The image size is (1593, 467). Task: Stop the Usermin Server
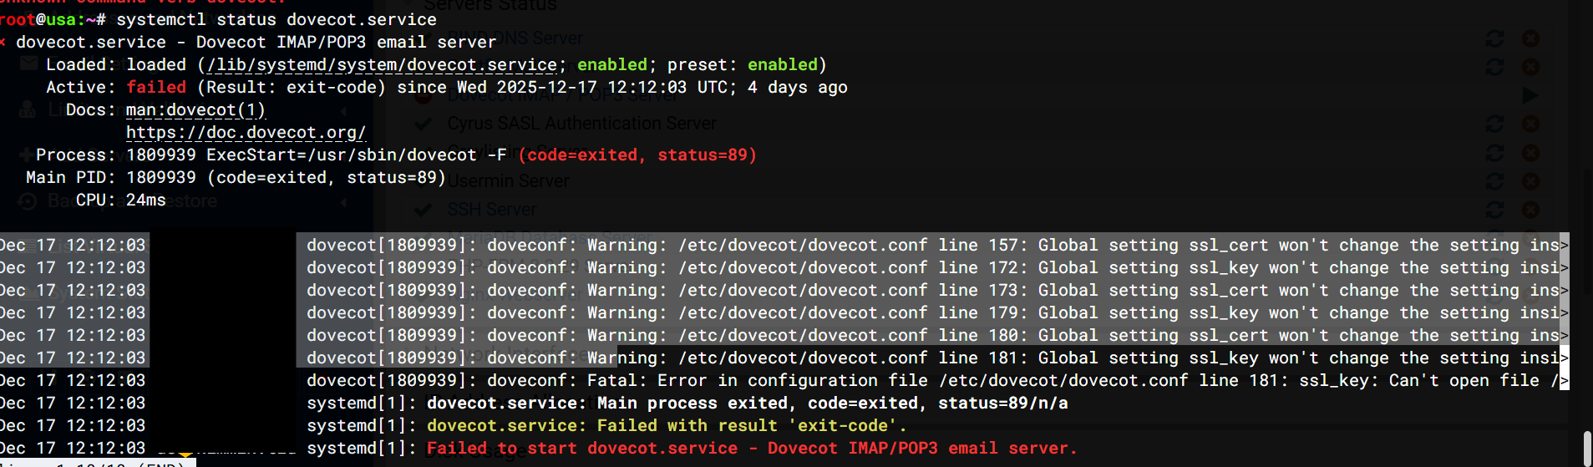pyautogui.click(x=1530, y=181)
